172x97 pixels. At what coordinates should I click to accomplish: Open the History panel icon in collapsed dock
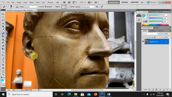(x=139, y=20)
